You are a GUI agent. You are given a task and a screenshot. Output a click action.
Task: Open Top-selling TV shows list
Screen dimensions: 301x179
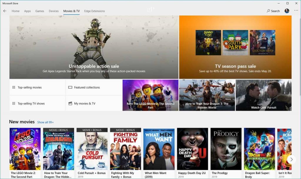click(37, 103)
